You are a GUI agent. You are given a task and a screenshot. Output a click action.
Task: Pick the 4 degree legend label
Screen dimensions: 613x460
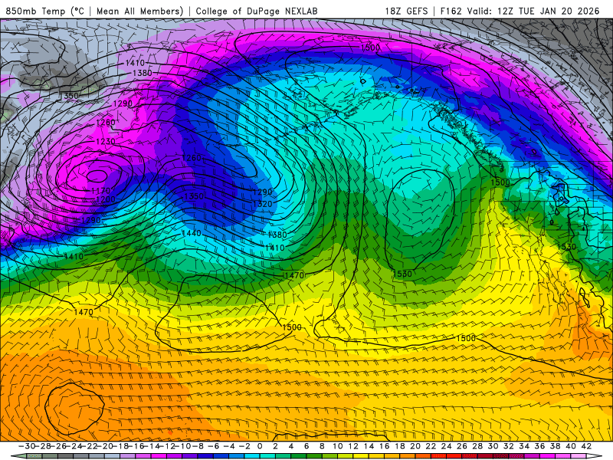pyautogui.click(x=291, y=446)
